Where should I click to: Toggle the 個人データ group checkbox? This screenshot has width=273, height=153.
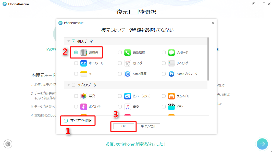[73, 41]
